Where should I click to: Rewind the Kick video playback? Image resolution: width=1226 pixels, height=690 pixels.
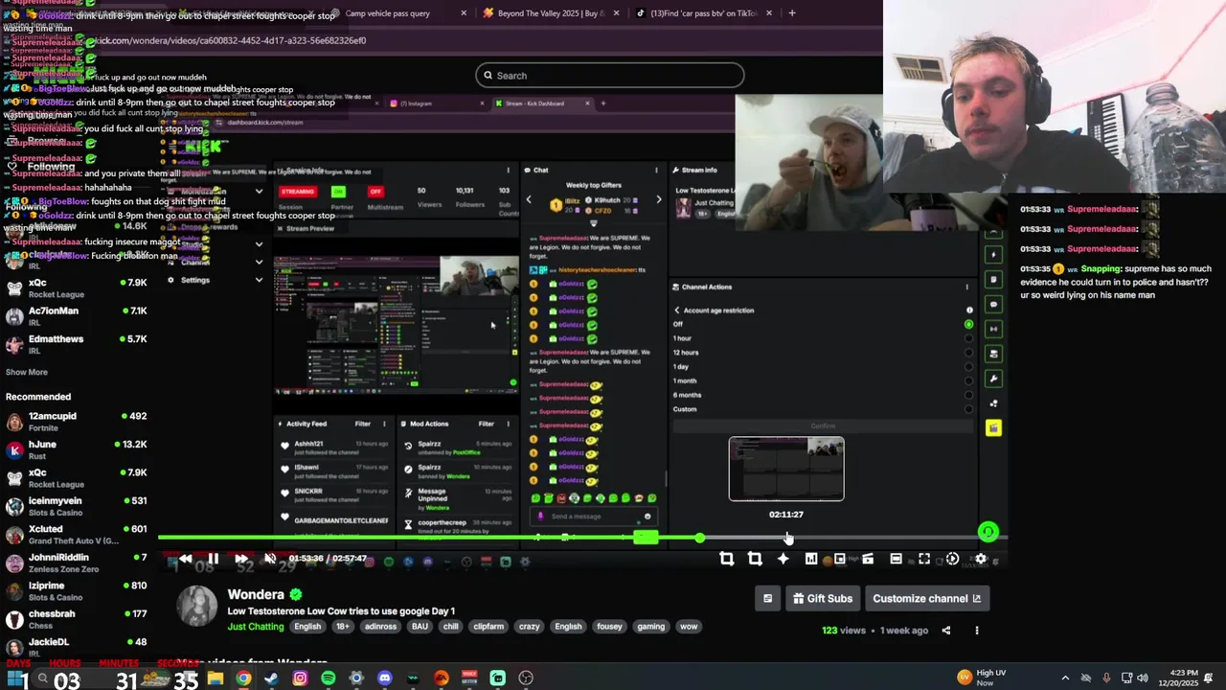coord(185,559)
